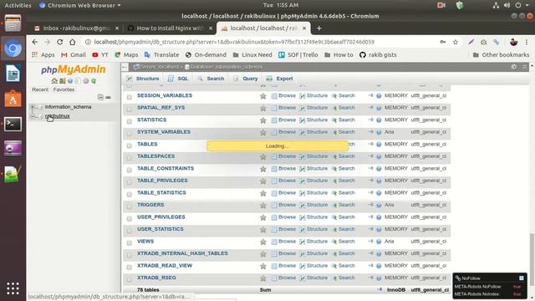The width and height of the screenshot is (535, 301).
Task: Open the Chromium three-dot menu
Action: (x=527, y=42)
